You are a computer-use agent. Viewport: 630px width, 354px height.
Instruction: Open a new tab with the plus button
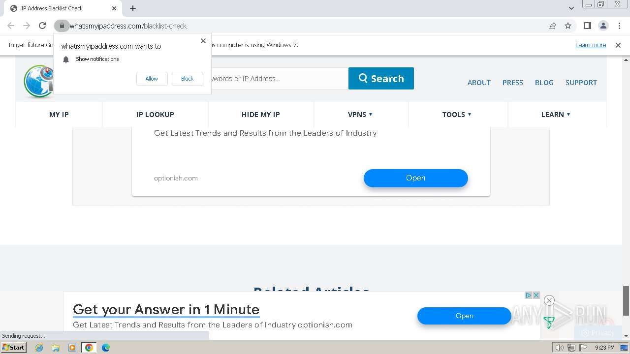133,8
